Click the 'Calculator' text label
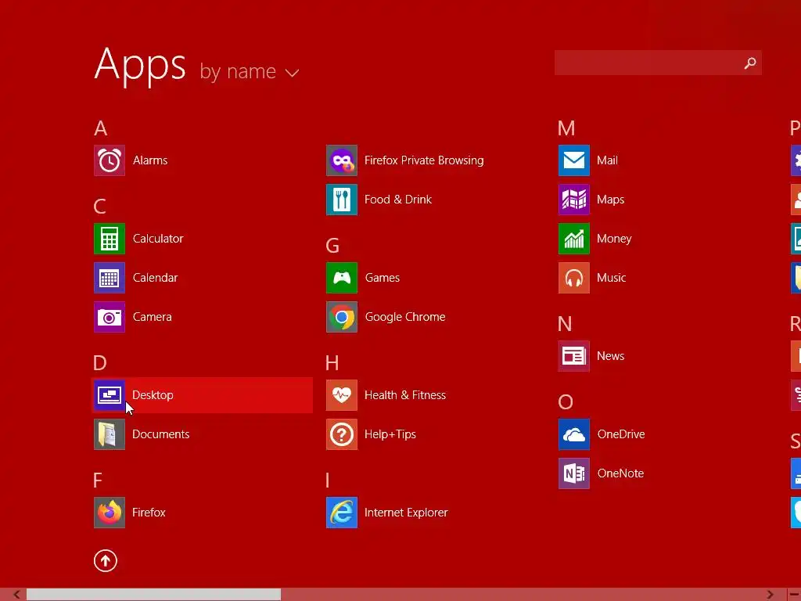The height and width of the screenshot is (601, 801). click(158, 239)
